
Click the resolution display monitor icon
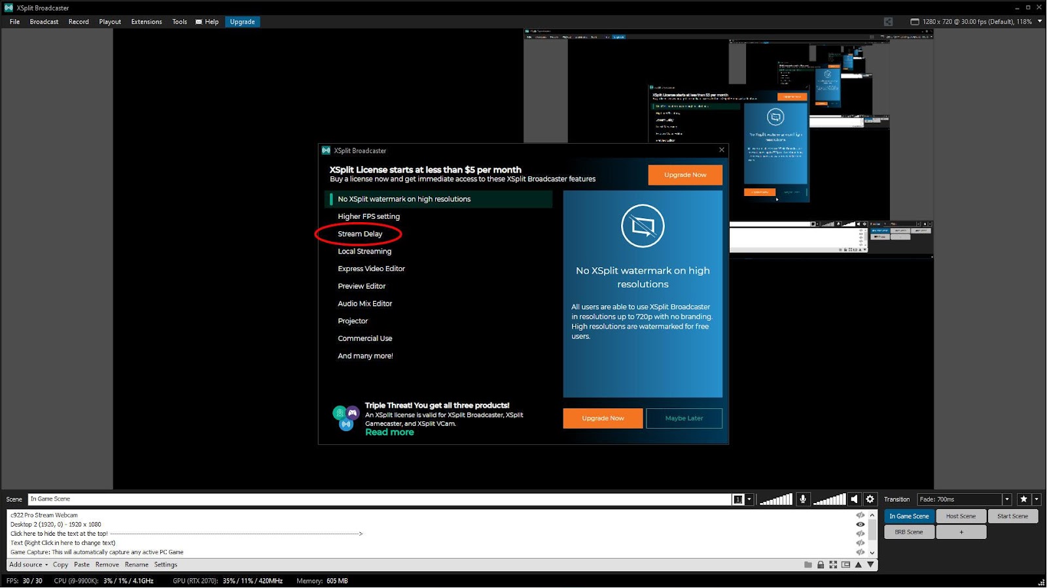915,22
